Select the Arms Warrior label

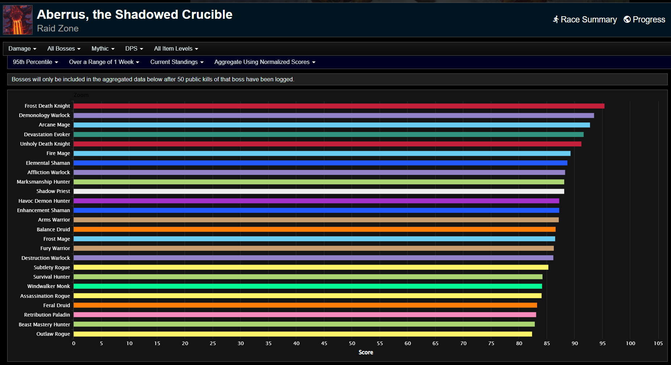click(x=54, y=220)
